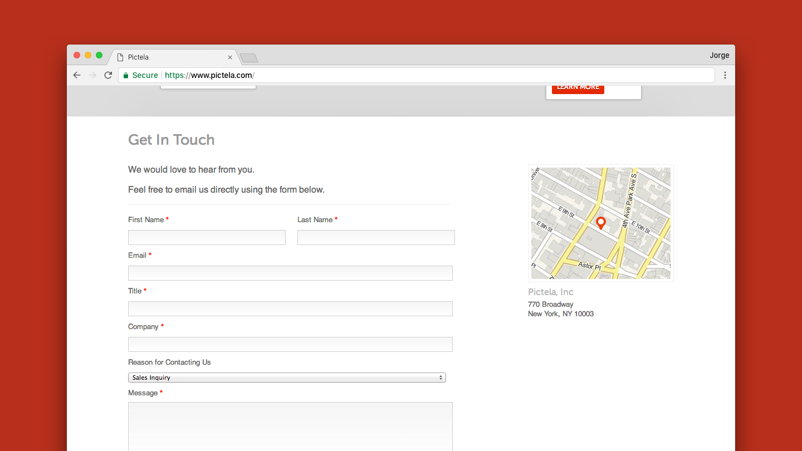Click the red map location pin
This screenshot has height=451, width=802.
[x=600, y=223]
